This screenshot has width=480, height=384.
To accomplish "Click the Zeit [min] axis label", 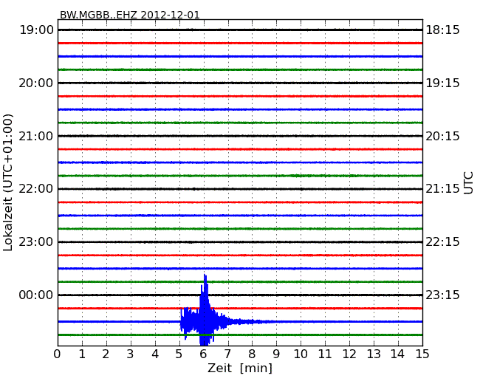I will click(x=240, y=368).
